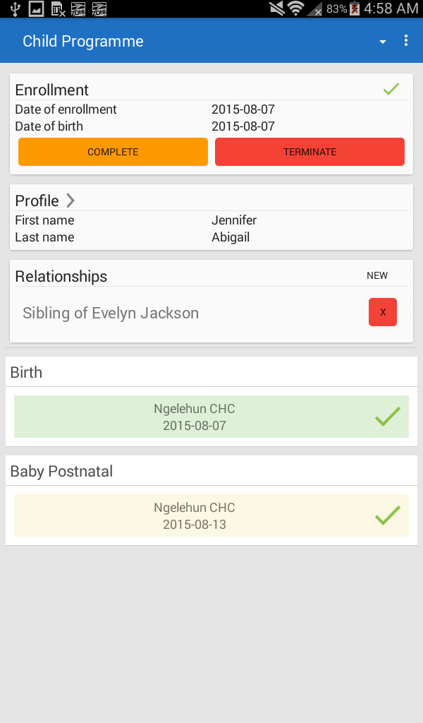423x723 pixels.
Task: Open the Sibling of Evelyn Jackson entry
Action: [x=111, y=313]
